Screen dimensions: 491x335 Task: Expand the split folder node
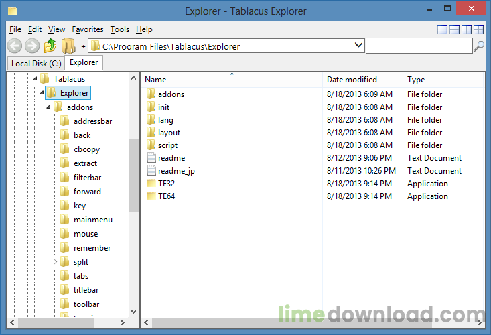(56, 262)
